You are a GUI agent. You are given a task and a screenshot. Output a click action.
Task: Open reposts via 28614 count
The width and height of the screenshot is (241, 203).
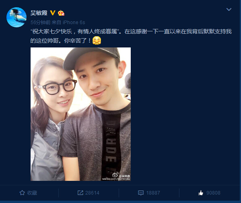[x=92, y=193]
